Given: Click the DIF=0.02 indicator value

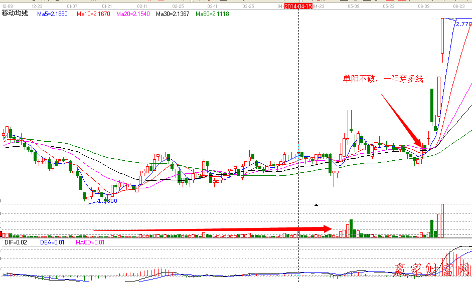Looking at the screenshot, I should click(x=16, y=242).
